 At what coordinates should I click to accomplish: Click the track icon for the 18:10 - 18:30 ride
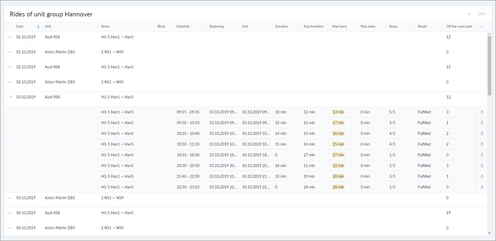(482, 155)
